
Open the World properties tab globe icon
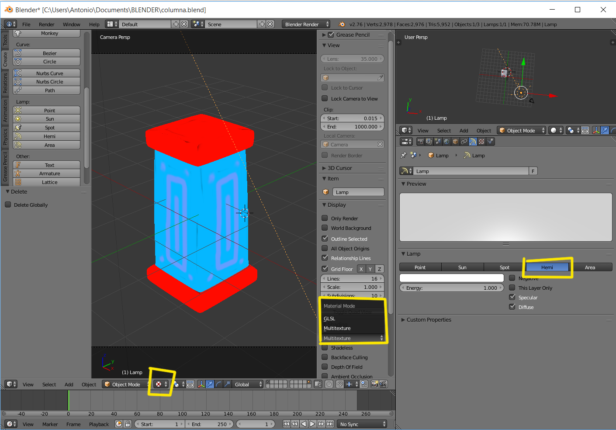(446, 142)
